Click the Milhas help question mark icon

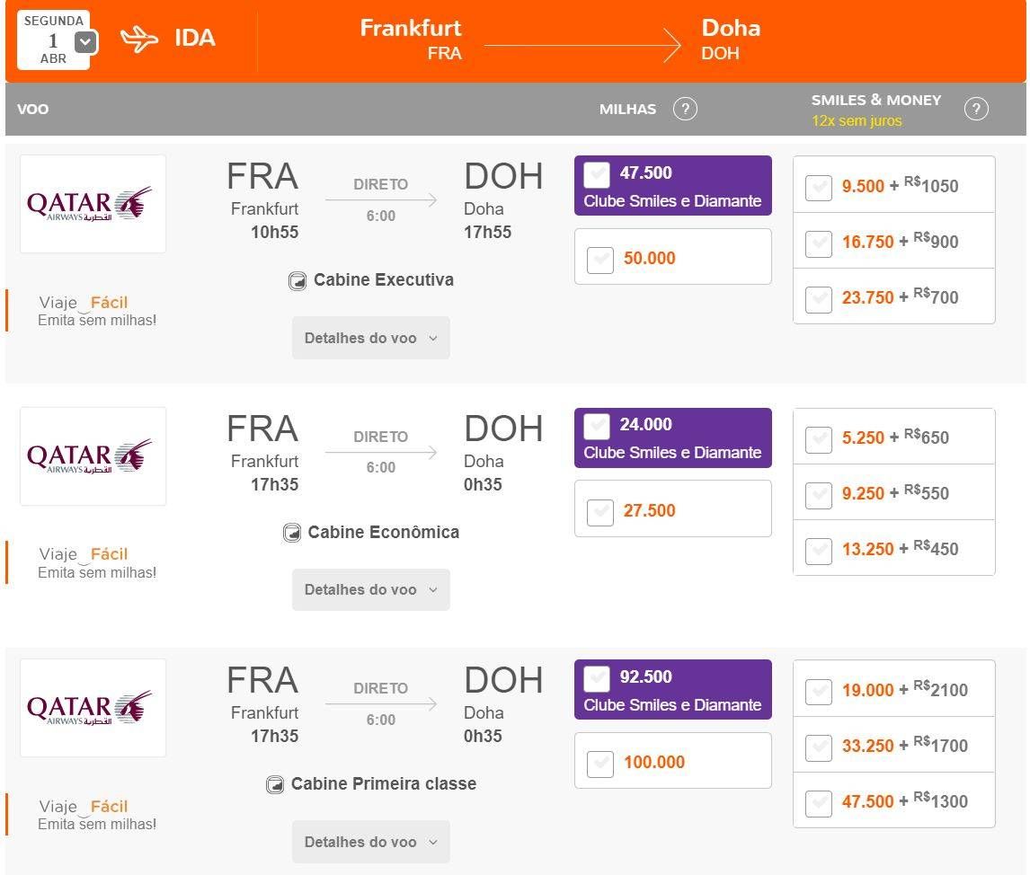tap(685, 110)
